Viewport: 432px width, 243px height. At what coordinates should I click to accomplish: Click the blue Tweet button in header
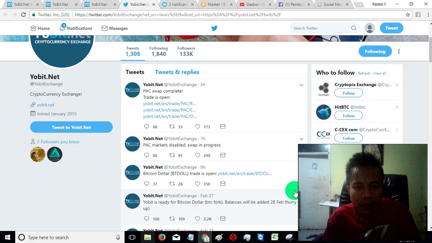coord(391,28)
